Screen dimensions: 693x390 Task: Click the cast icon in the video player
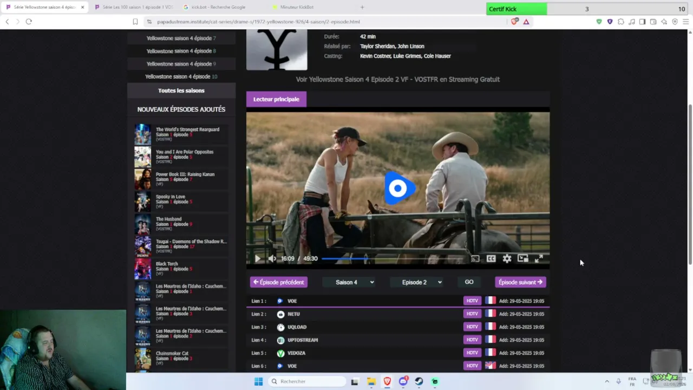pyautogui.click(x=475, y=259)
